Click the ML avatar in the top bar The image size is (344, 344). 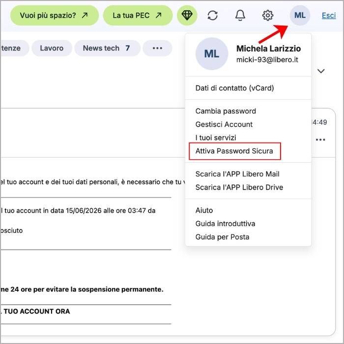tap(300, 15)
